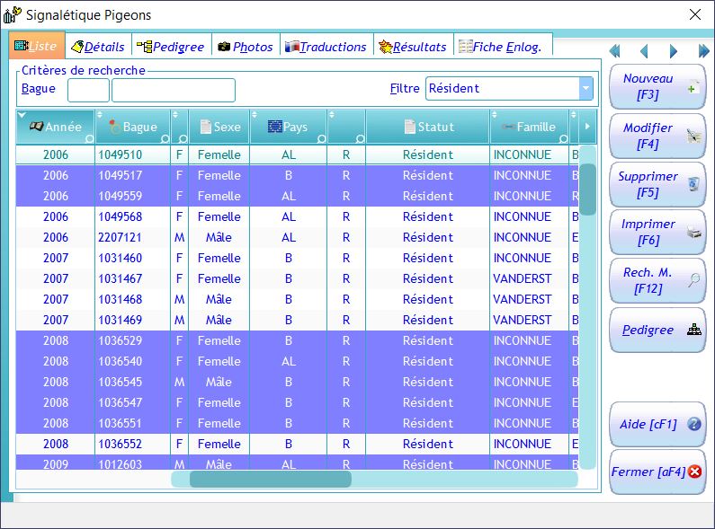
Task: Sort by the Année column header
Action: click(x=55, y=127)
